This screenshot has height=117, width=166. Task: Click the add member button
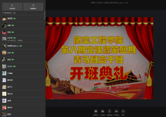tap(11, 6)
